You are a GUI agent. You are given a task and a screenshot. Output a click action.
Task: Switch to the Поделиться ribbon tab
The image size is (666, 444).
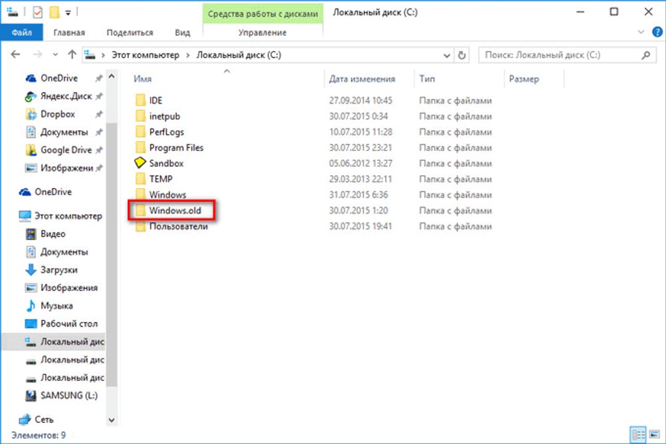click(130, 32)
